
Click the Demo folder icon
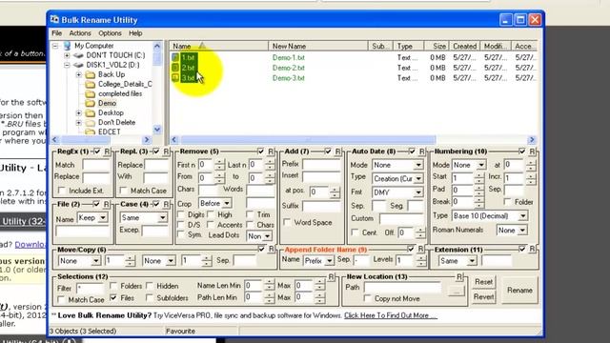coord(91,103)
